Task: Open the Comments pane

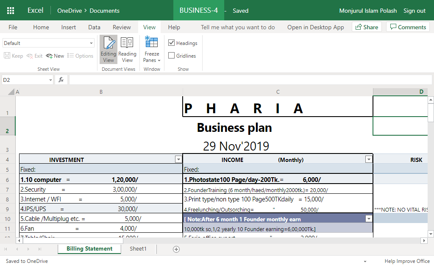Action: click(x=408, y=27)
